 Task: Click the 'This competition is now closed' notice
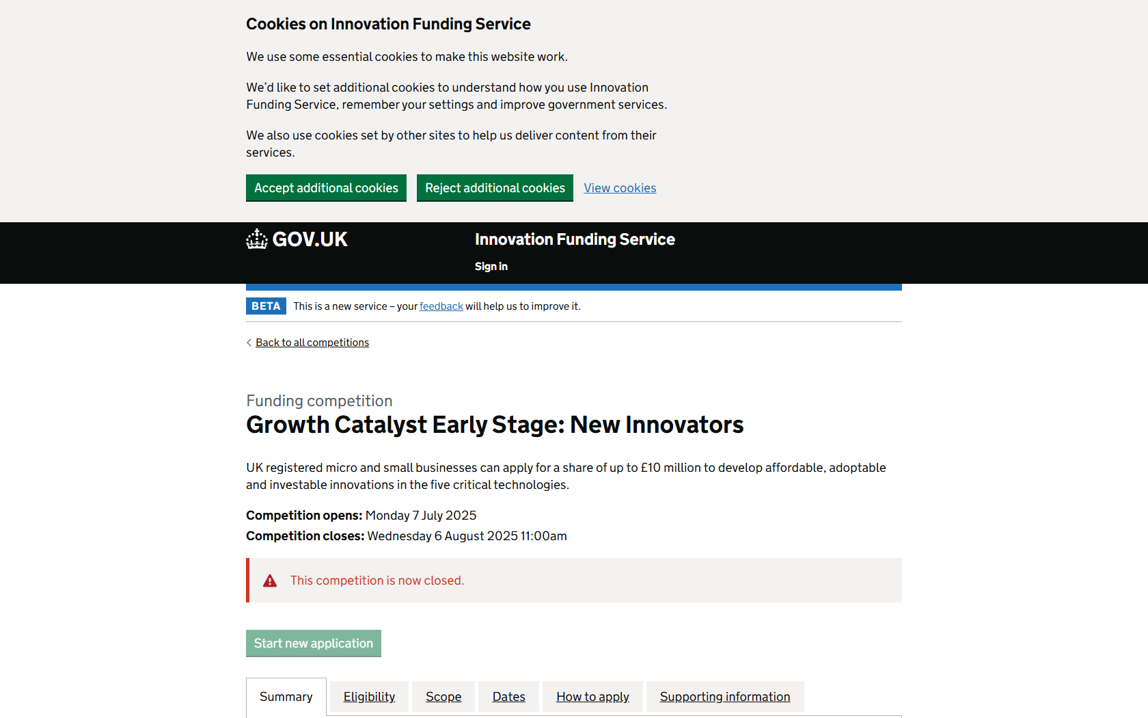point(377,581)
